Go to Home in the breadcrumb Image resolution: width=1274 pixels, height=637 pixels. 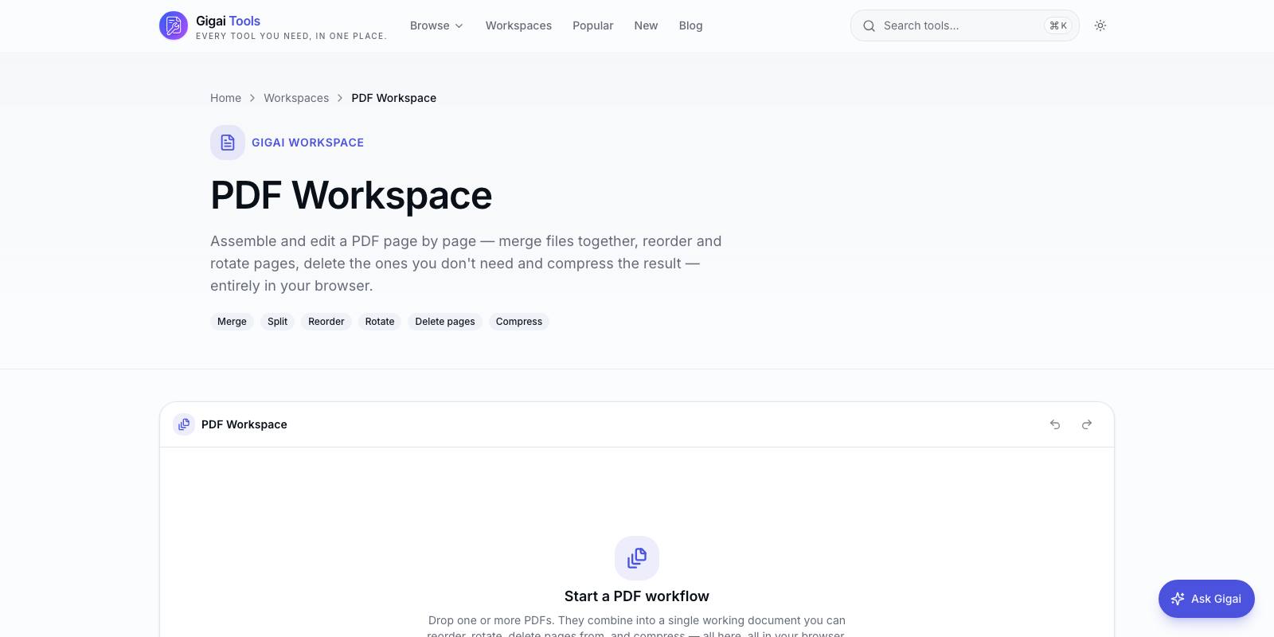[225, 98]
